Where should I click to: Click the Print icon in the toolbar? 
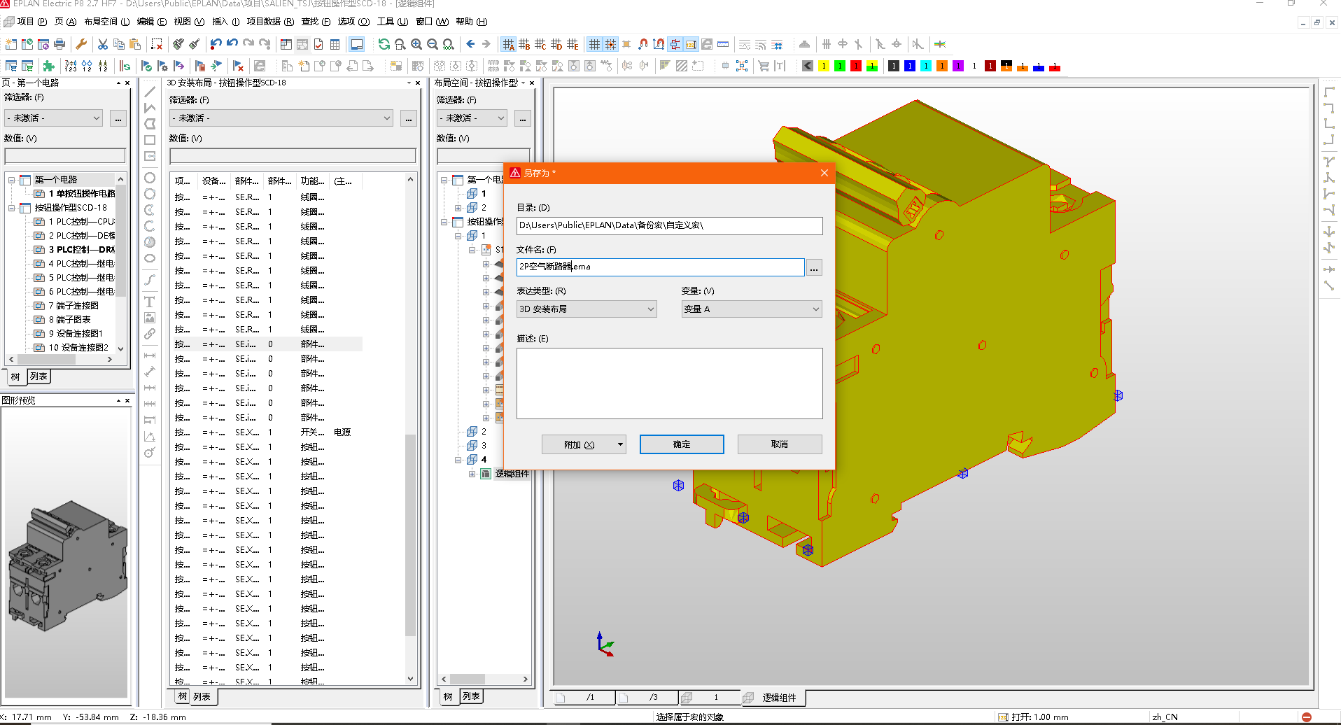tap(59, 44)
